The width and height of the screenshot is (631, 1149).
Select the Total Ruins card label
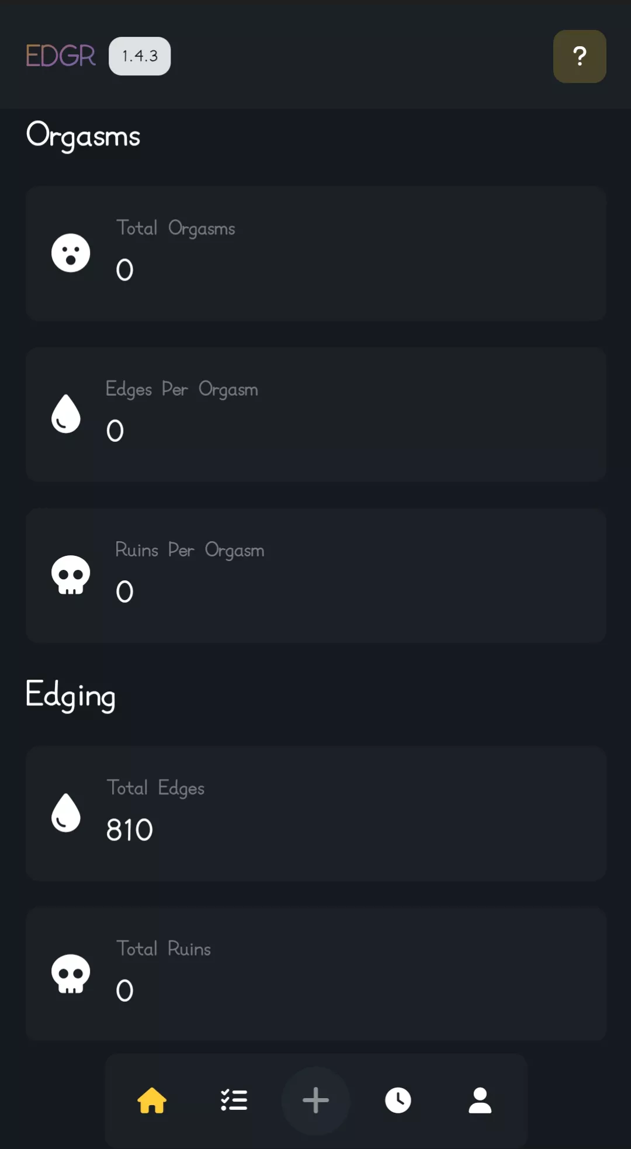pyautogui.click(x=163, y=949)
